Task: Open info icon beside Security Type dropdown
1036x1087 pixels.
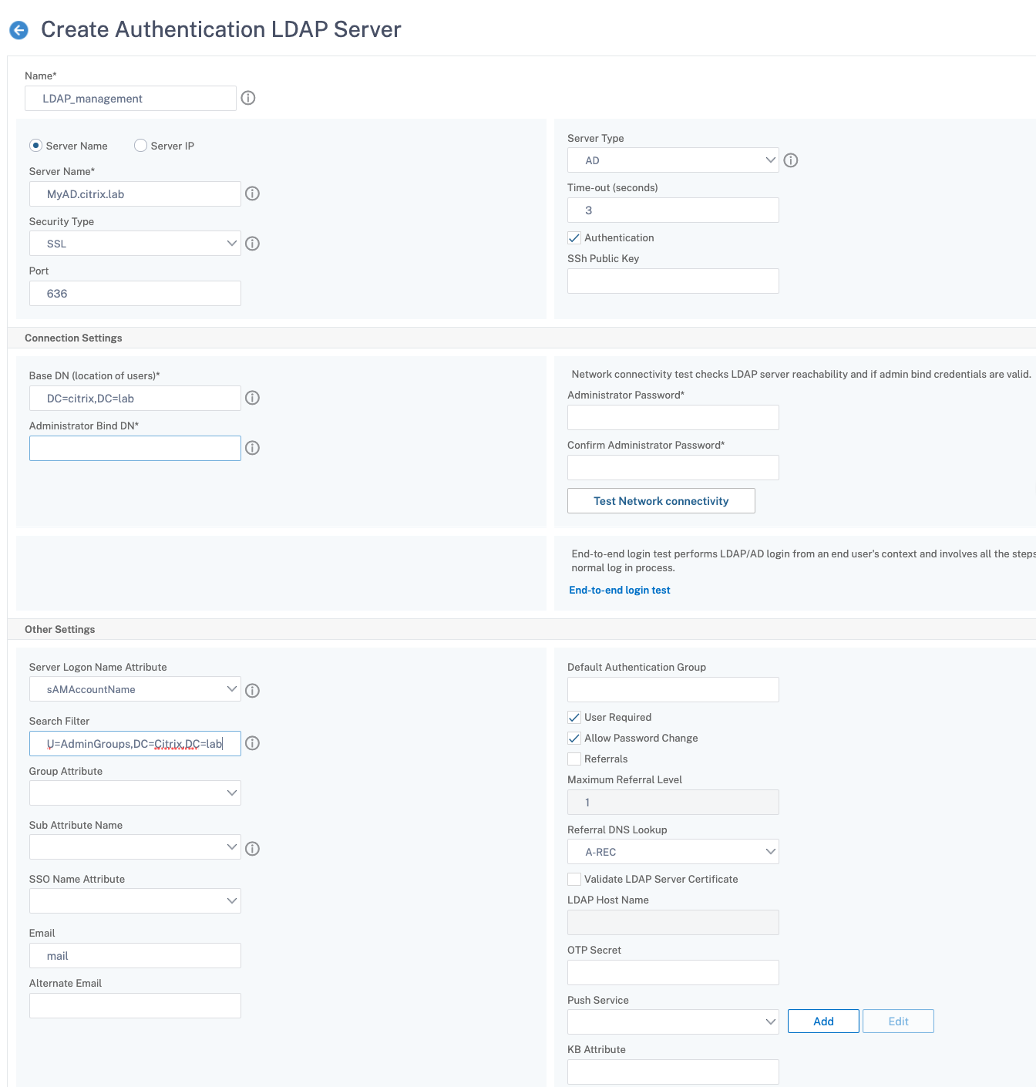Action: (x=252, y=244)
